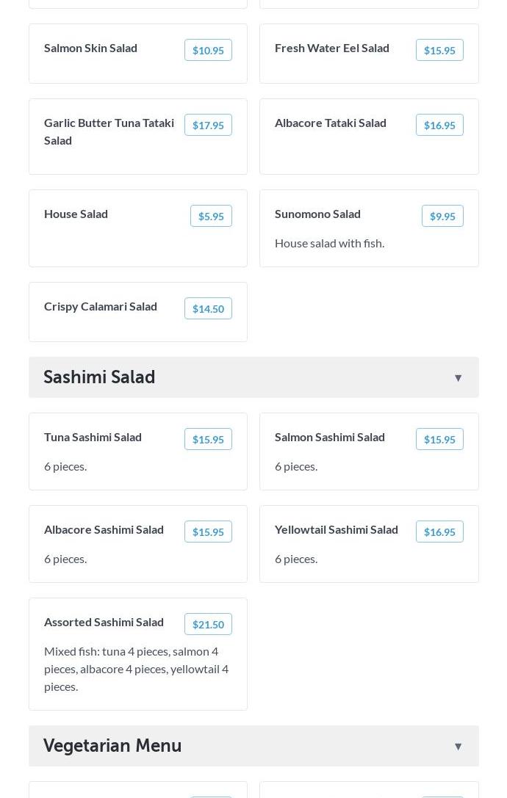
Task: Click the $15.95 Tuna Sashimi Salad price
Action: point(208,439)
